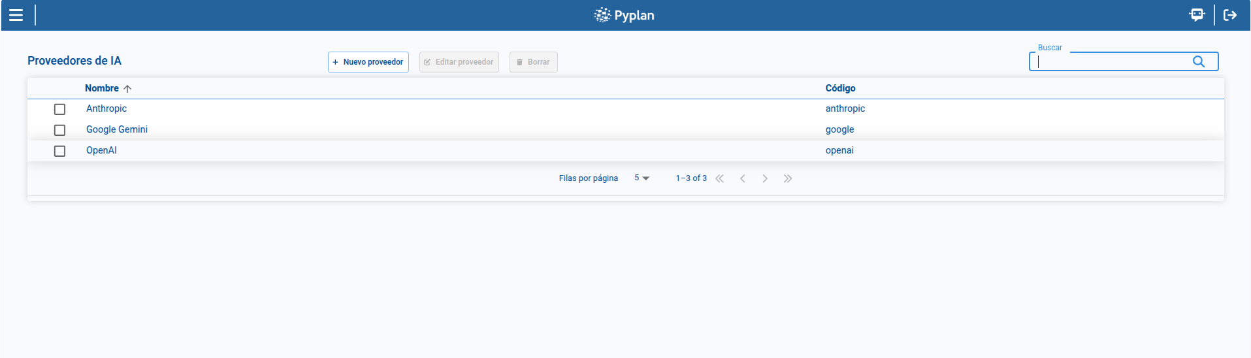1251x358 pixels.
Task: Go to the previous page
Action: coord(743,178)
